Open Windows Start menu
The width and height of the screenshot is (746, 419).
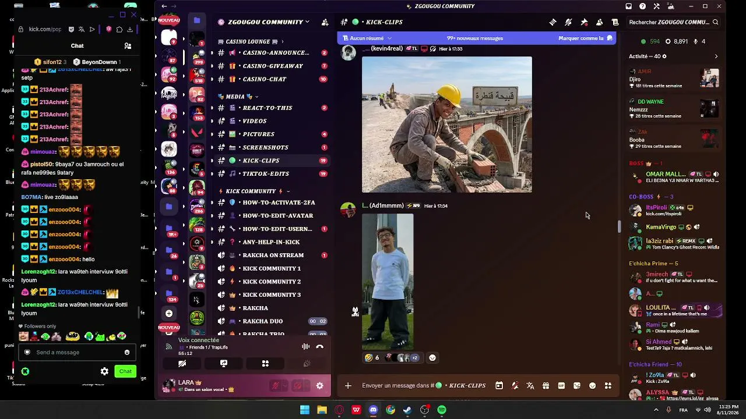[x=305, y=410]
